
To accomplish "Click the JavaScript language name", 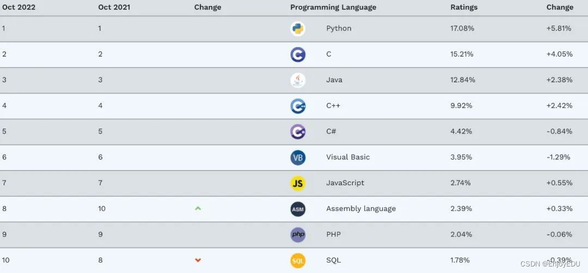I will click(345, 183).
